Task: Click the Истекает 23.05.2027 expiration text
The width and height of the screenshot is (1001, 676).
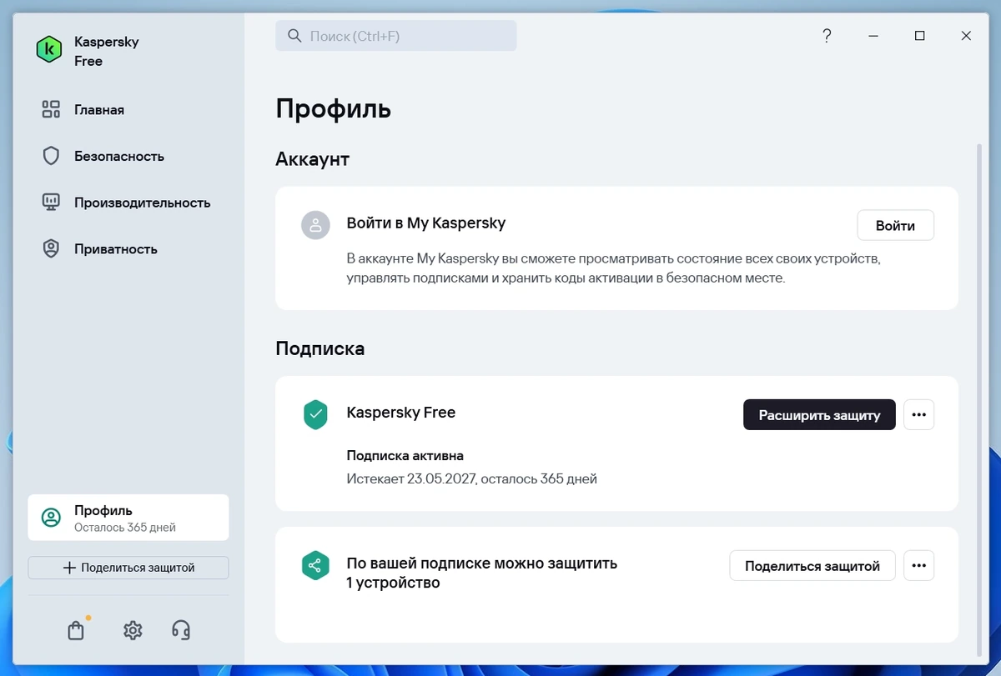Action: pos(472,479)
